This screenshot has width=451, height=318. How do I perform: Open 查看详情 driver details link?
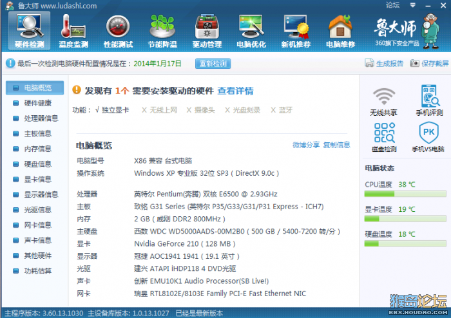(235, 91)
